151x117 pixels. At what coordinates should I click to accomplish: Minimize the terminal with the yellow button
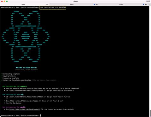(4, 1)
